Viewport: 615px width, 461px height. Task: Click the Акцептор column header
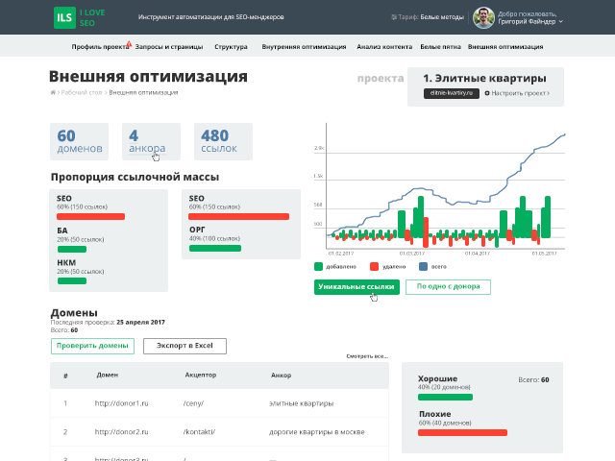click(x=201, y=375)
